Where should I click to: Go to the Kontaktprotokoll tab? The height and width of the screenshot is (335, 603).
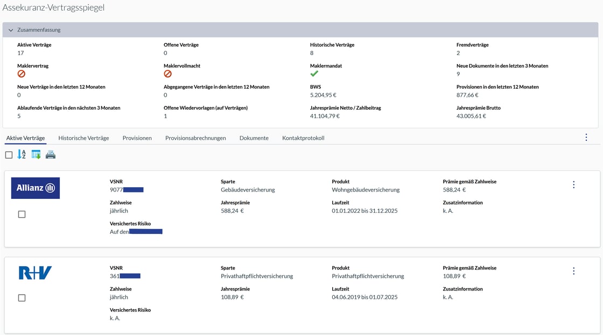tap(303, 138)
